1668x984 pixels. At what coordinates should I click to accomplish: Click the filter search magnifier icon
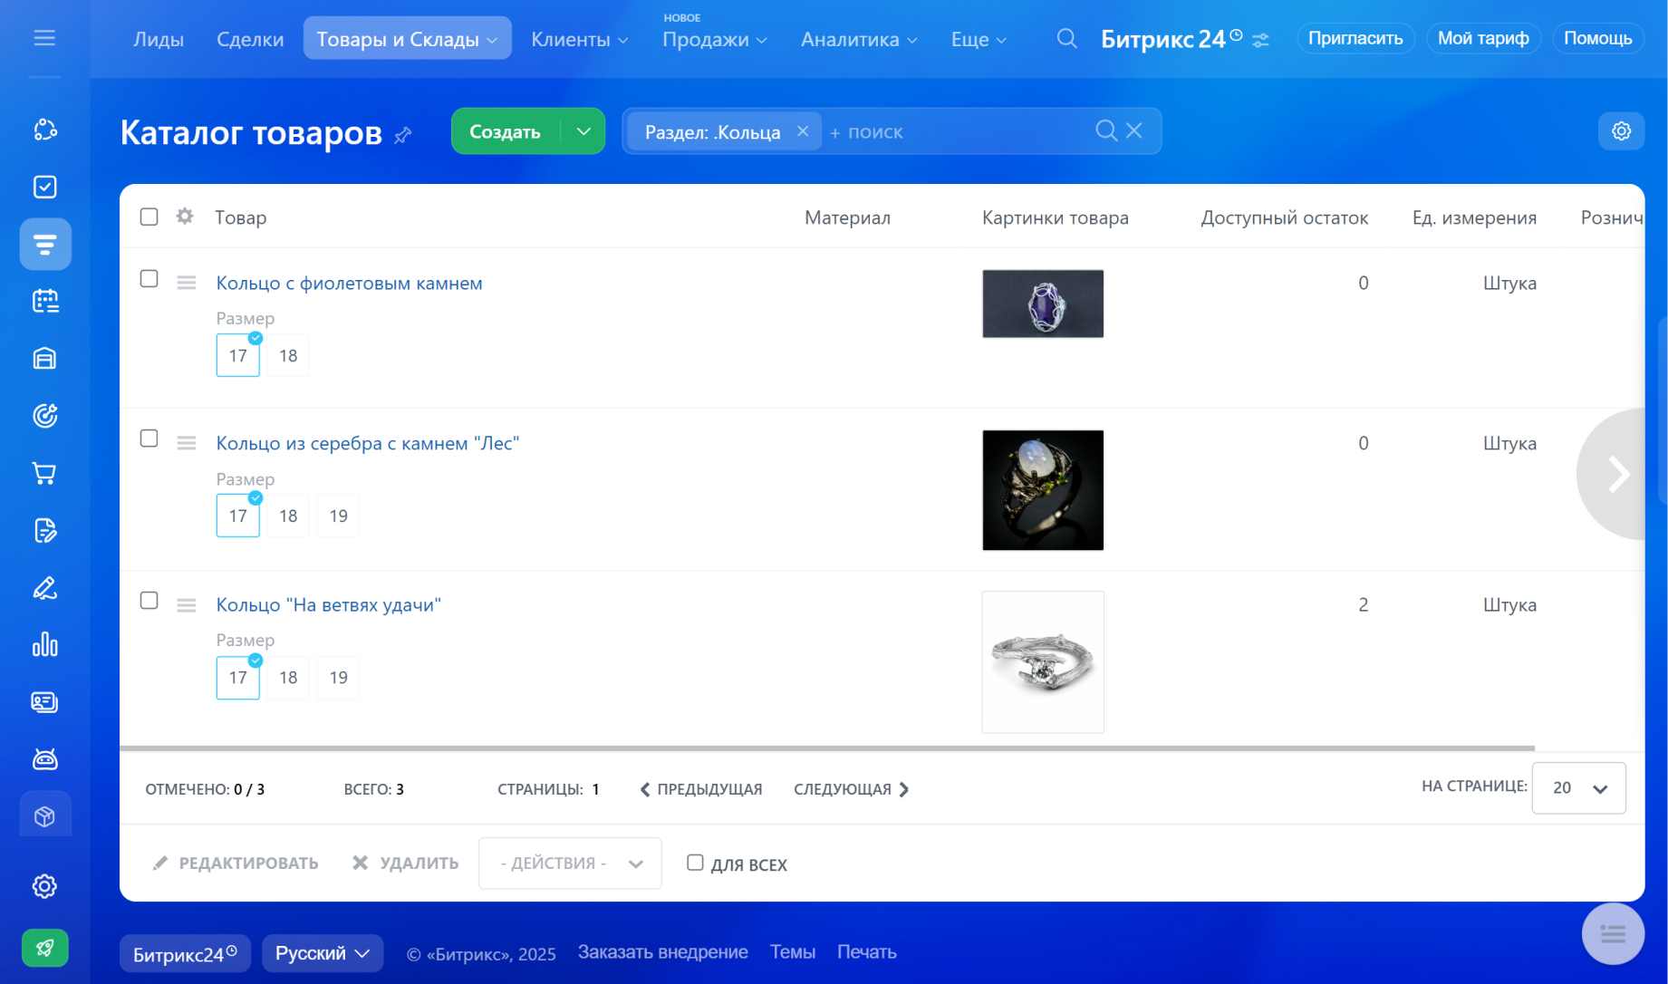(x=1105, y=130)
